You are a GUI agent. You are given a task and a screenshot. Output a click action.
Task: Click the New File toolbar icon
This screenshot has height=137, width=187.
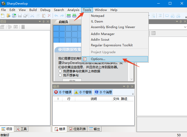click(3, 16)
